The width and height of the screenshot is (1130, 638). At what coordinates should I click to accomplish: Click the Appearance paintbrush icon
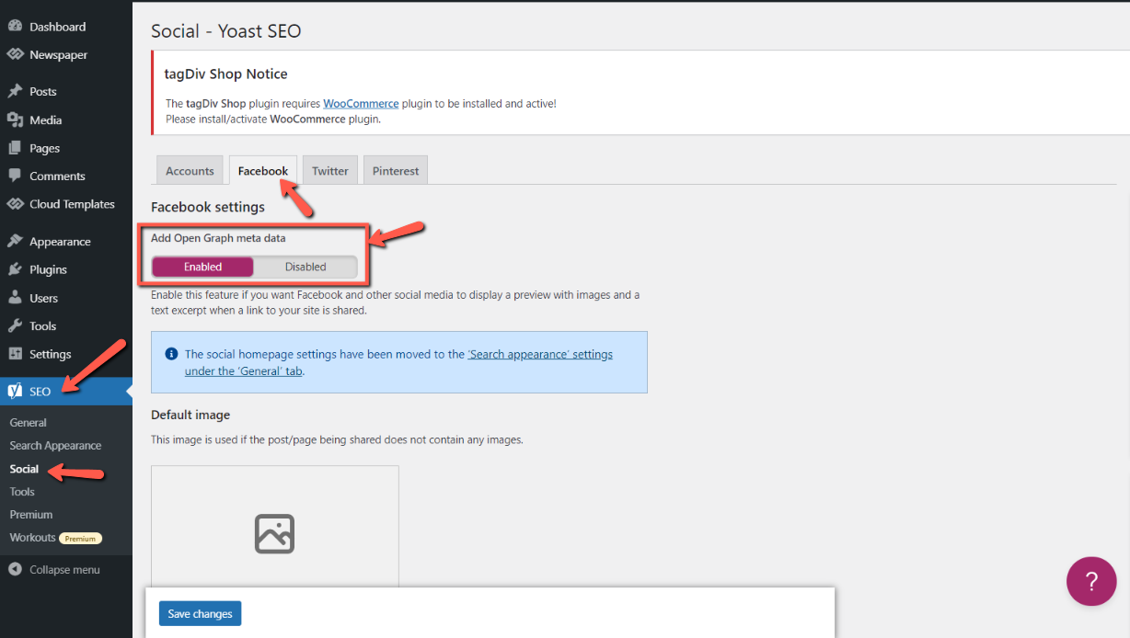[15, 242]
